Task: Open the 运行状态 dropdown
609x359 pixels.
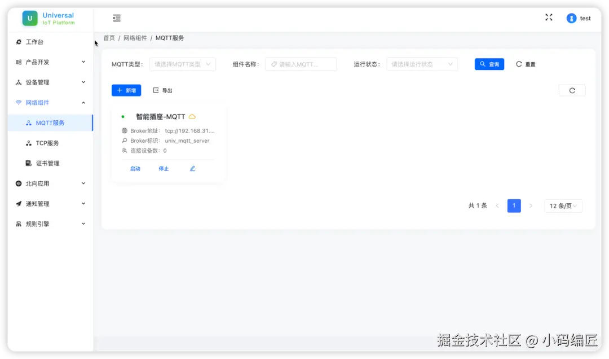Action: (x=422, y=64)
